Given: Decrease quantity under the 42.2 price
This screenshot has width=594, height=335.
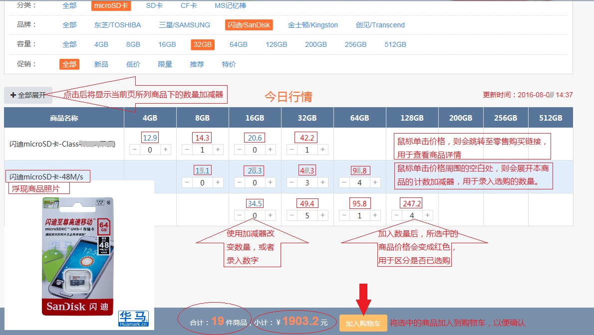Looking at the screenshot, I should (292, 150).
